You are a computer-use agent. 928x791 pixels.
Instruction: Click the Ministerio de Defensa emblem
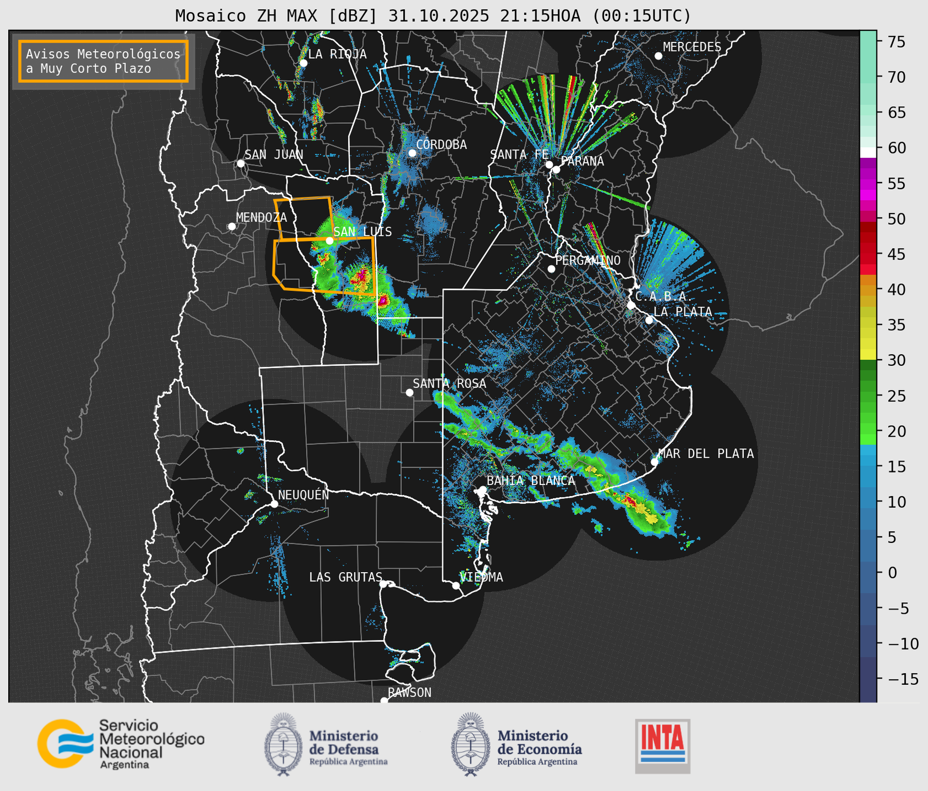coord(283,744)
